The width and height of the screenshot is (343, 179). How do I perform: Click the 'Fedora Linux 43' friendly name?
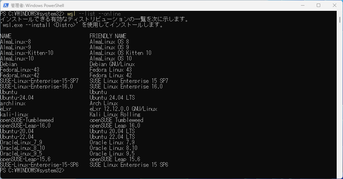(x=111, y=70)
